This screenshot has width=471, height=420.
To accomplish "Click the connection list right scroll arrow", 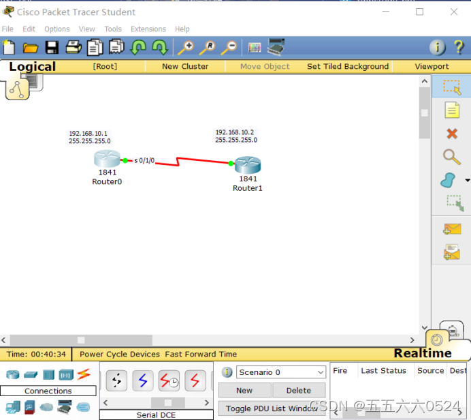I will [x=207, y=402].
